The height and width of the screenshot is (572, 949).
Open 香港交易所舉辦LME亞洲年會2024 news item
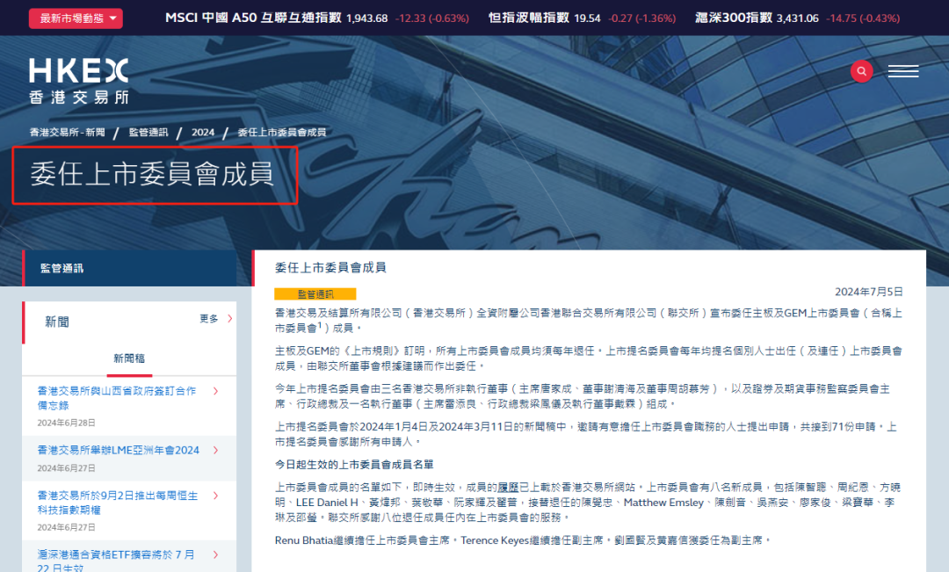119,451
